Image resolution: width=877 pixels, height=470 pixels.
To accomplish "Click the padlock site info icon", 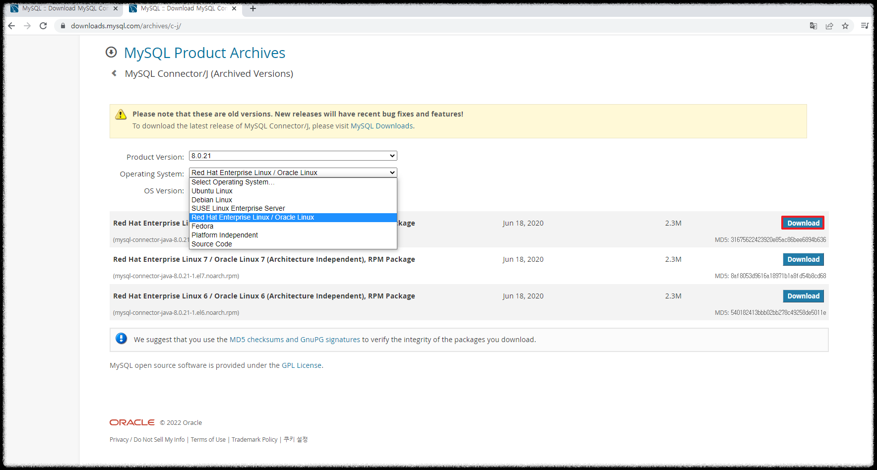I will coord(63,26).
